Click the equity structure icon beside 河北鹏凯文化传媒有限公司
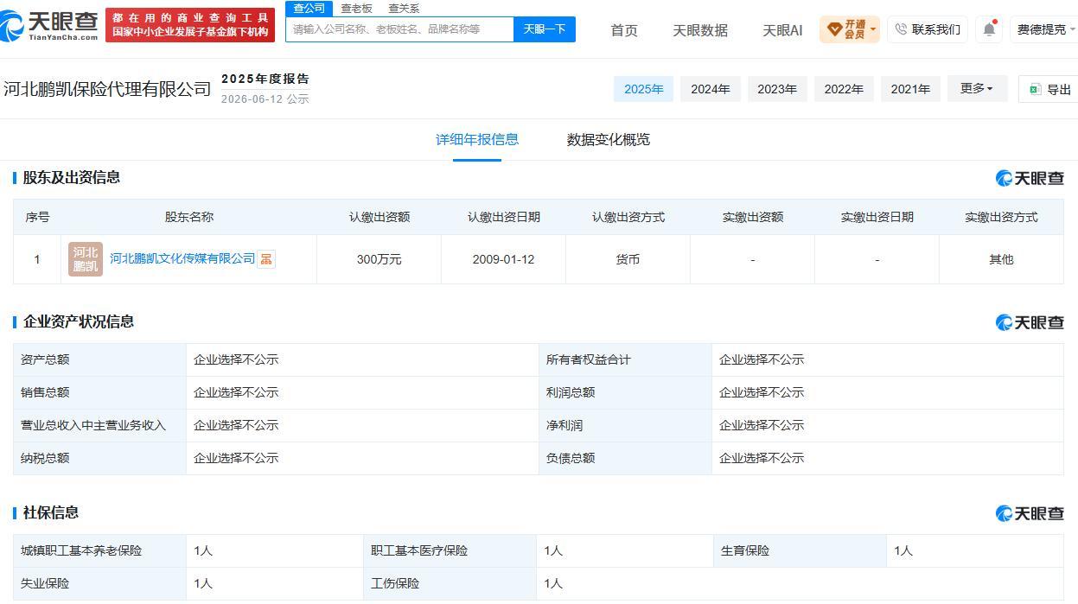1078x604 pixels. (x=266, y=259)
